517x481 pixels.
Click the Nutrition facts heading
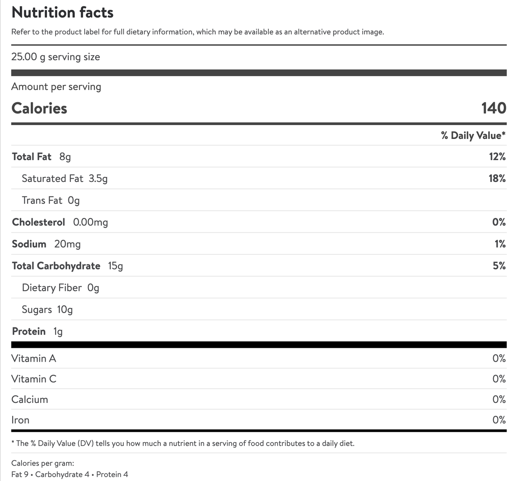coord(63,13)
